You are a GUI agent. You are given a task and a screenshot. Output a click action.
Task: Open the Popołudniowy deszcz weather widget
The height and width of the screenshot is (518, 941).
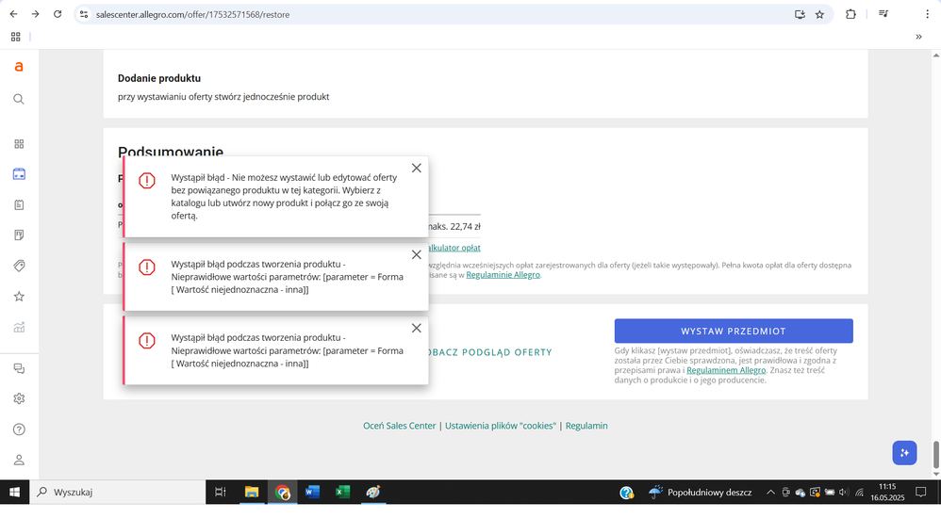tap(700, 493)
